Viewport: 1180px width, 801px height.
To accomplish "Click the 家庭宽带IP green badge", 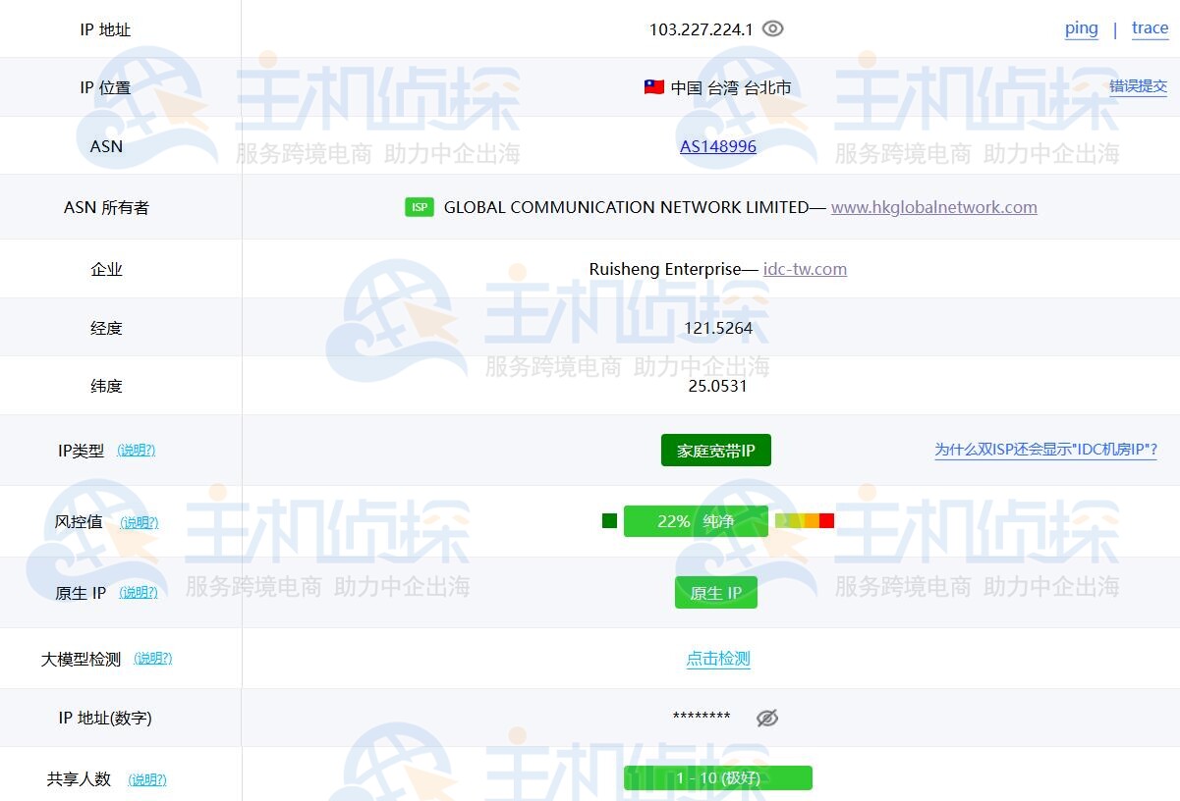I will click(715, 451).
